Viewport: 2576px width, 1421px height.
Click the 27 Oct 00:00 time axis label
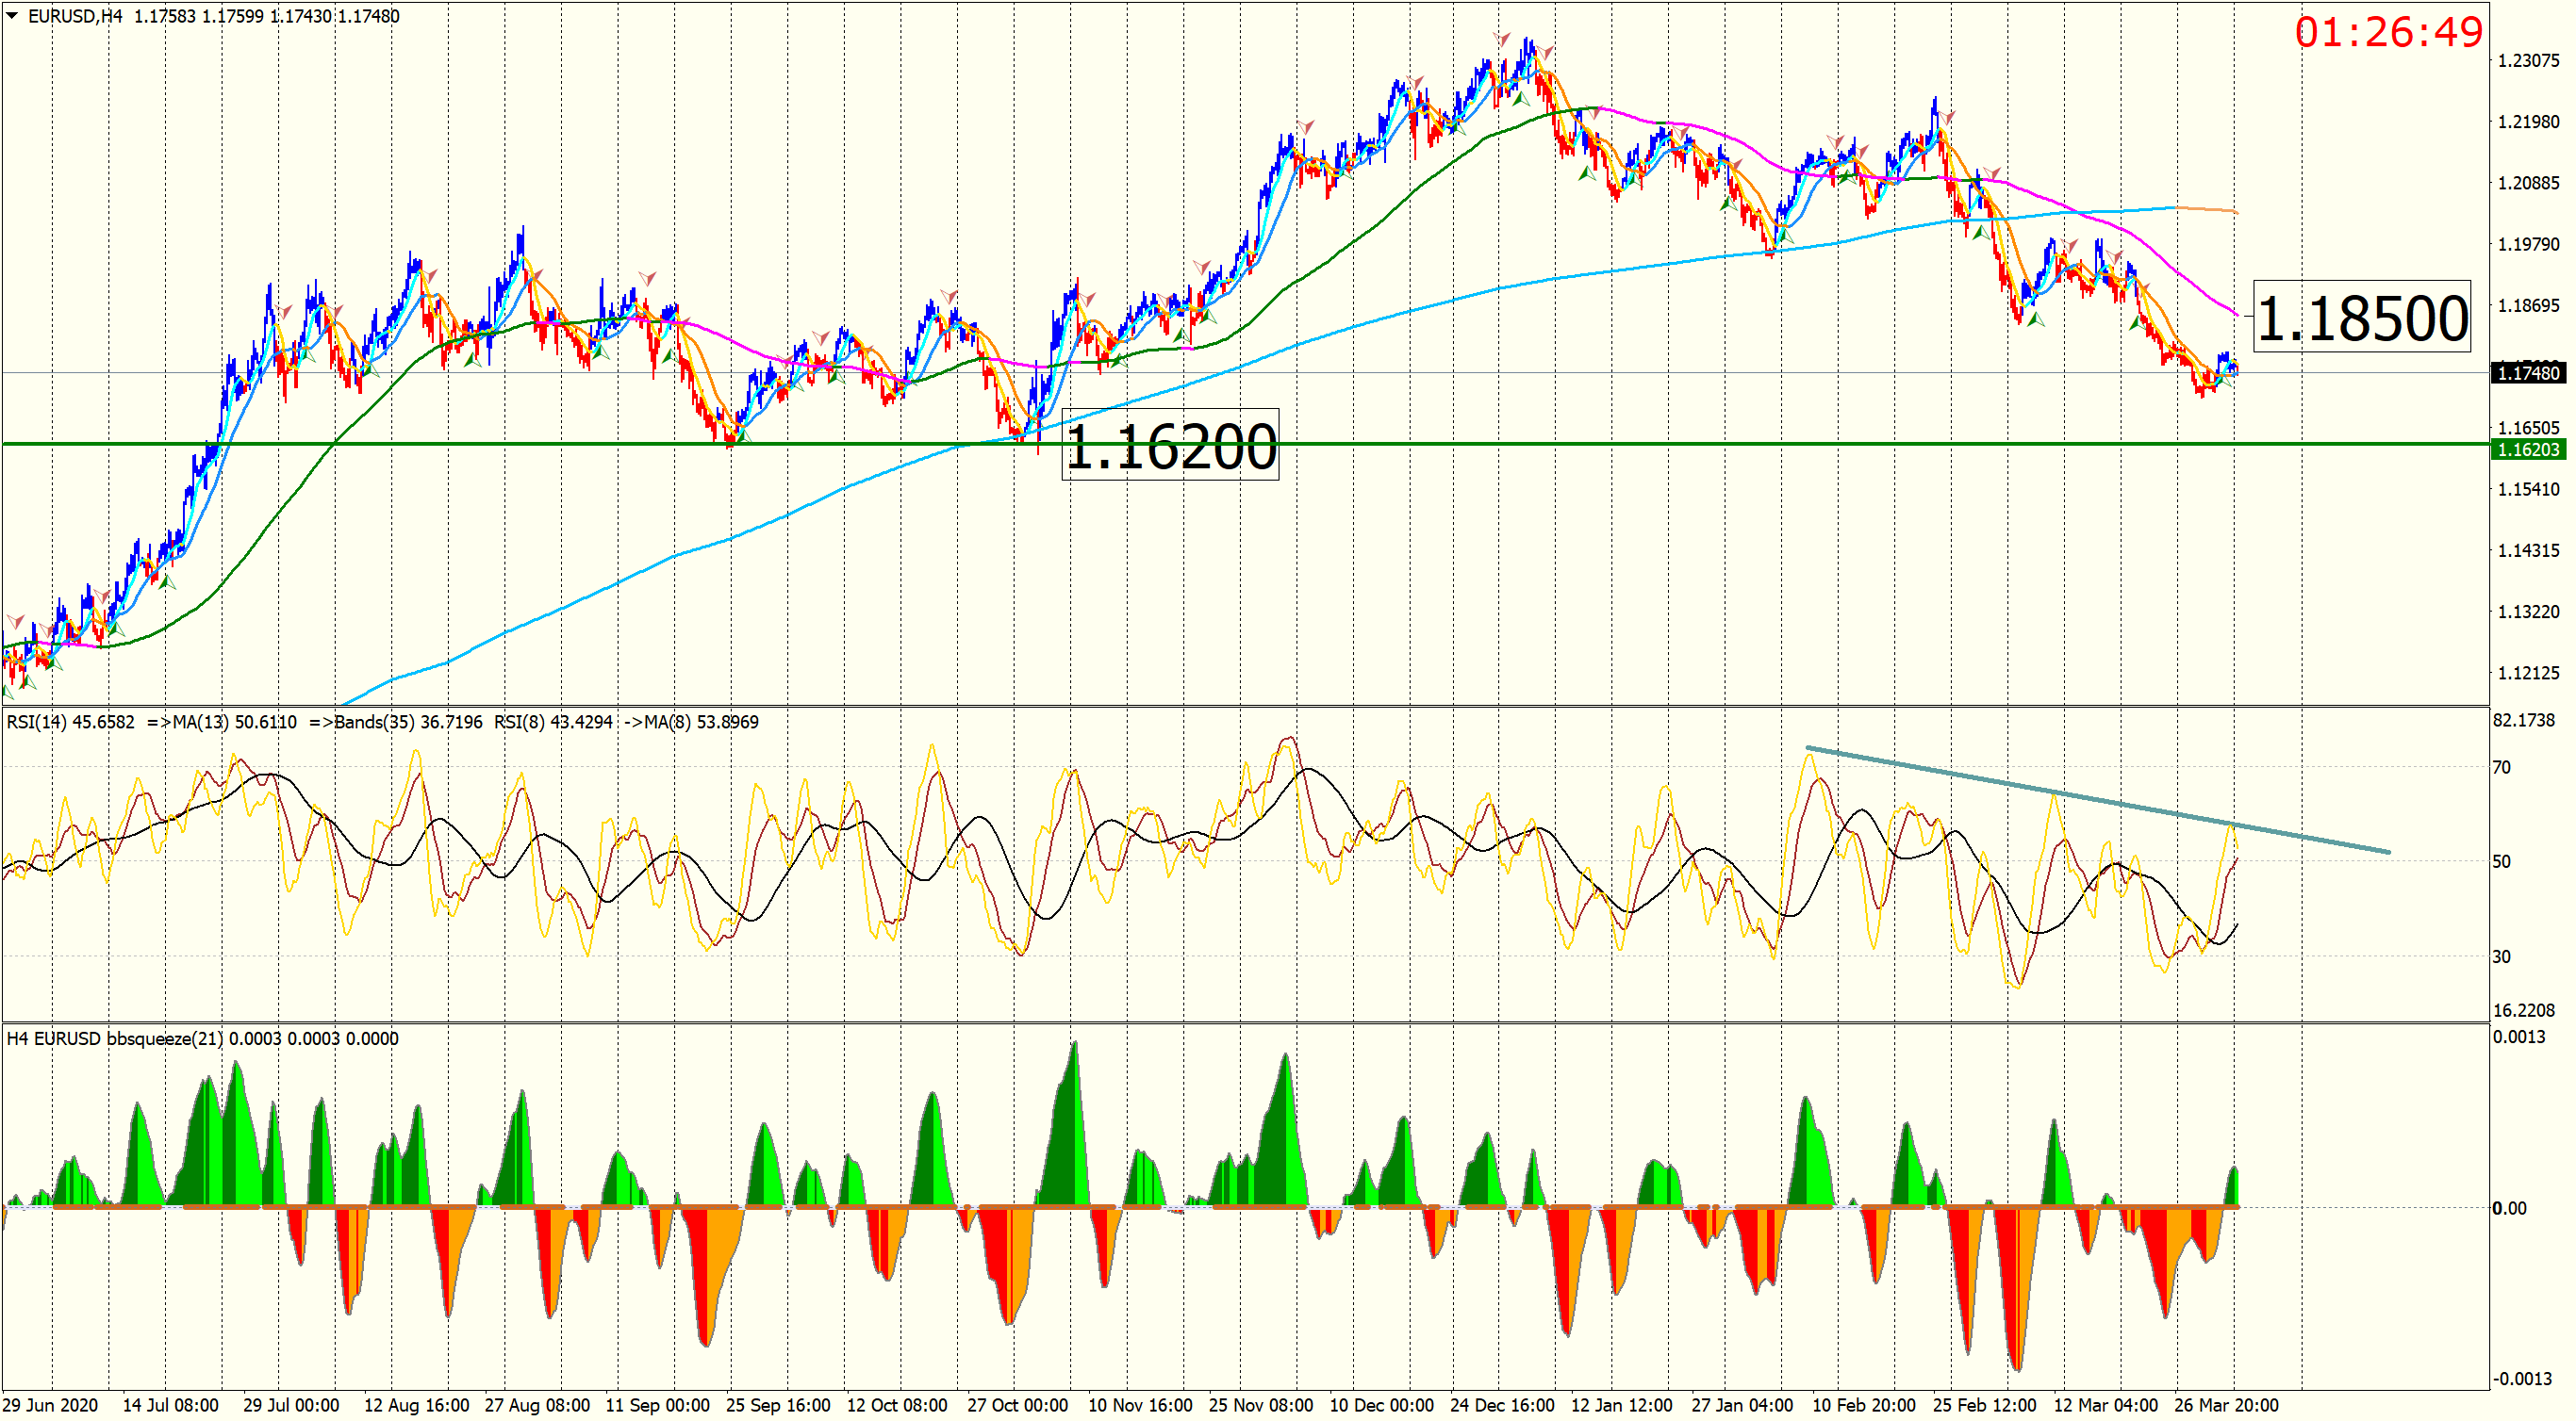[1017, 1405]
